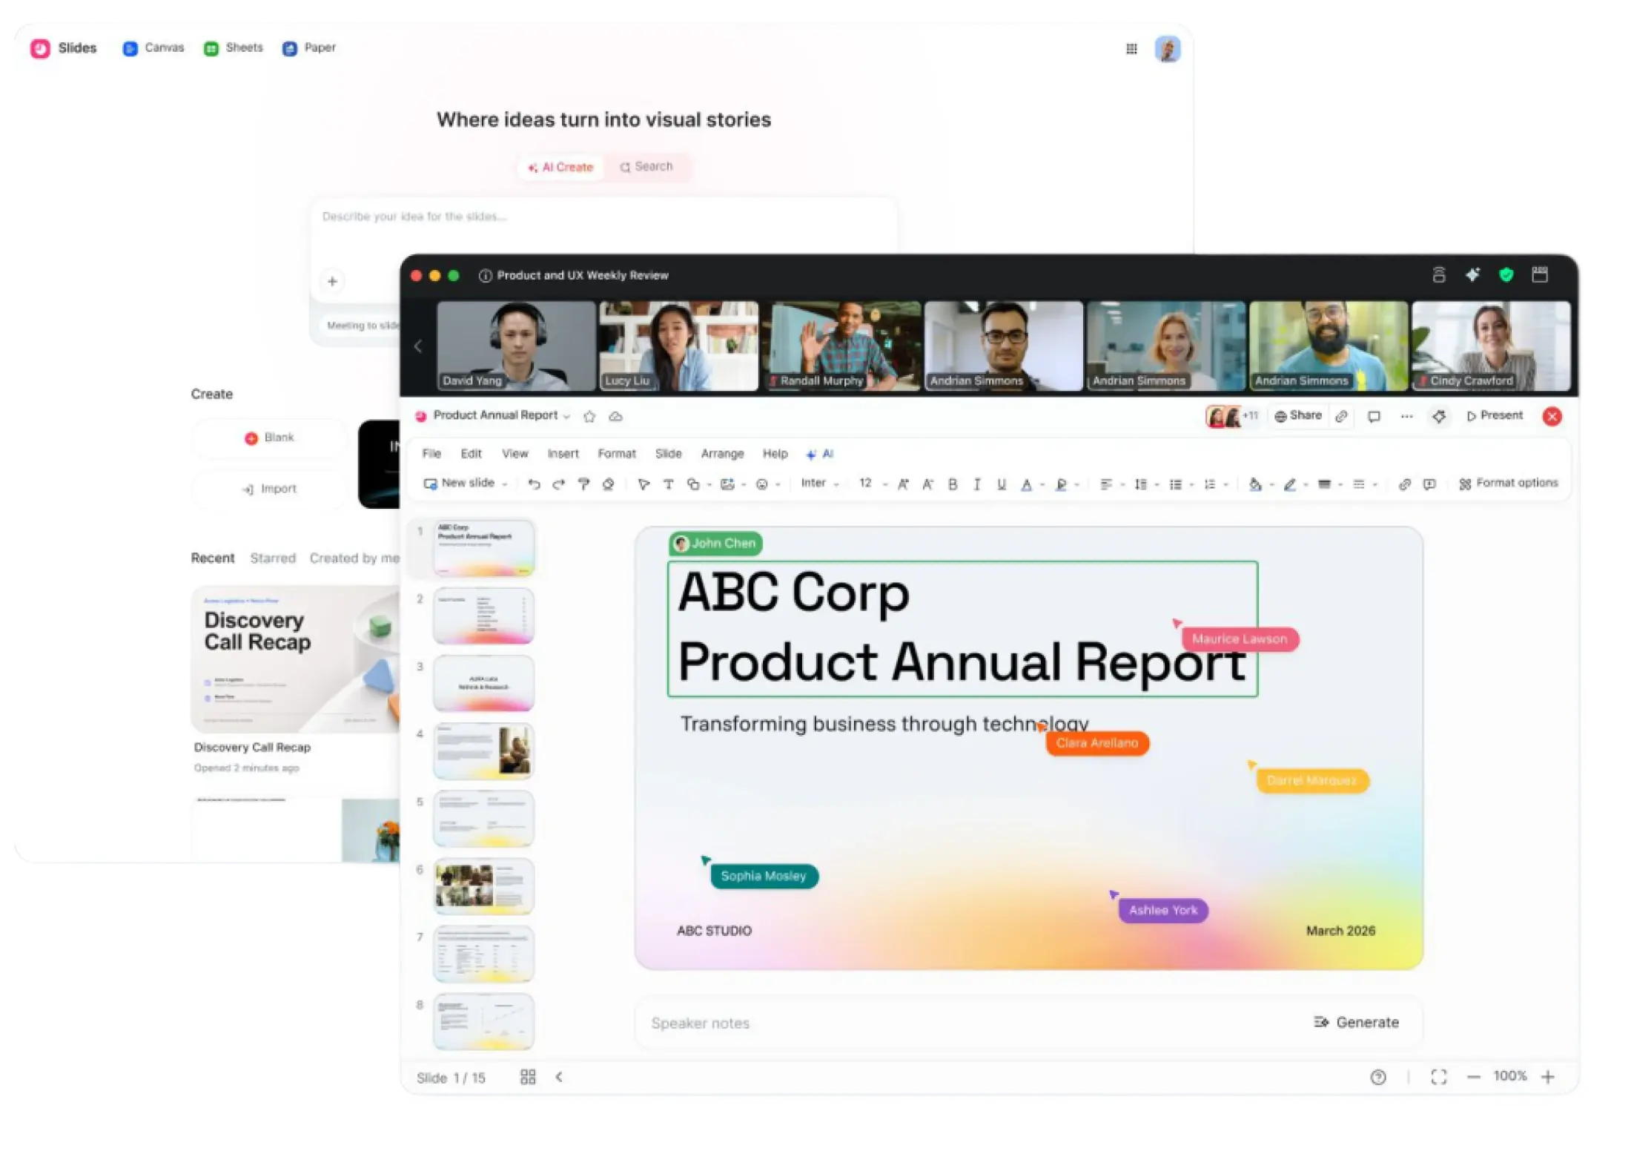Select slide 4 thumbnail
Image resolution: width=1631 pixels, height=1151 pixels.
(x=483, y=751)
